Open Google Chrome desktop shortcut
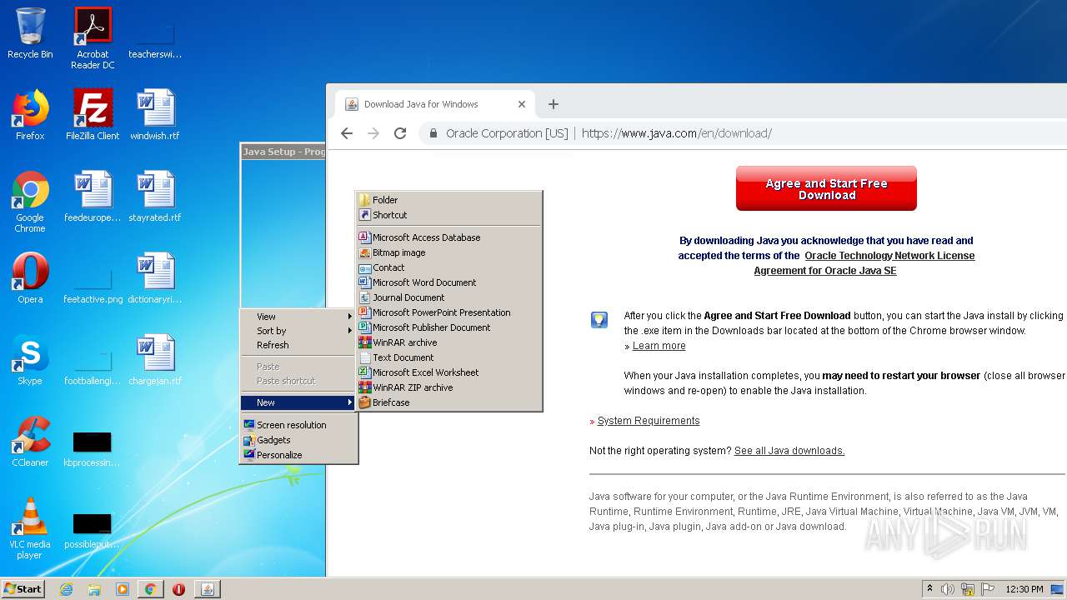The width and height of the screenshot is (1067, 600). tap(30, 202)
